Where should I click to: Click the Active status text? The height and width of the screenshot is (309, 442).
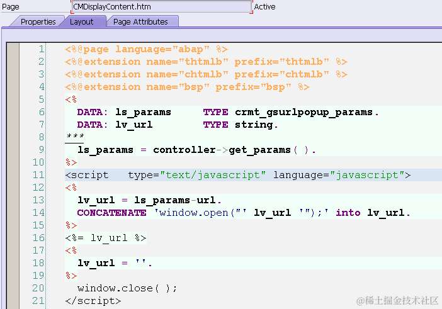(x=264, y=7)
